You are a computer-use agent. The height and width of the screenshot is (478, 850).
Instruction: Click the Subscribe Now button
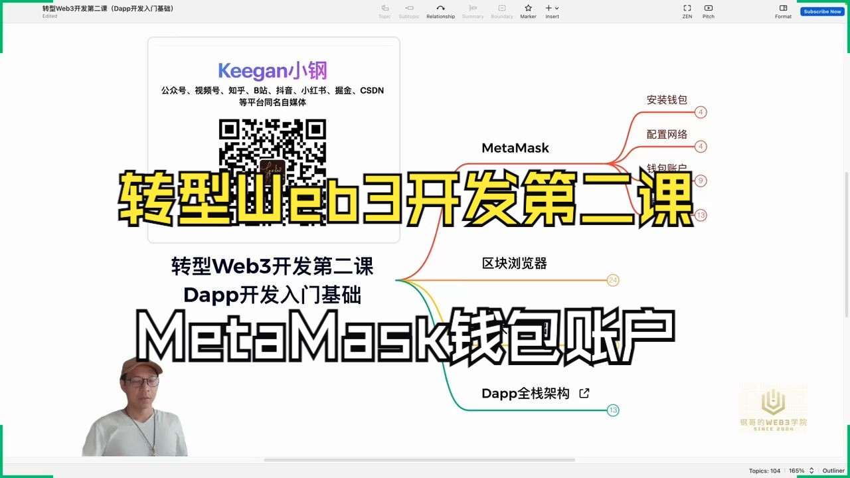coord(821,11)
